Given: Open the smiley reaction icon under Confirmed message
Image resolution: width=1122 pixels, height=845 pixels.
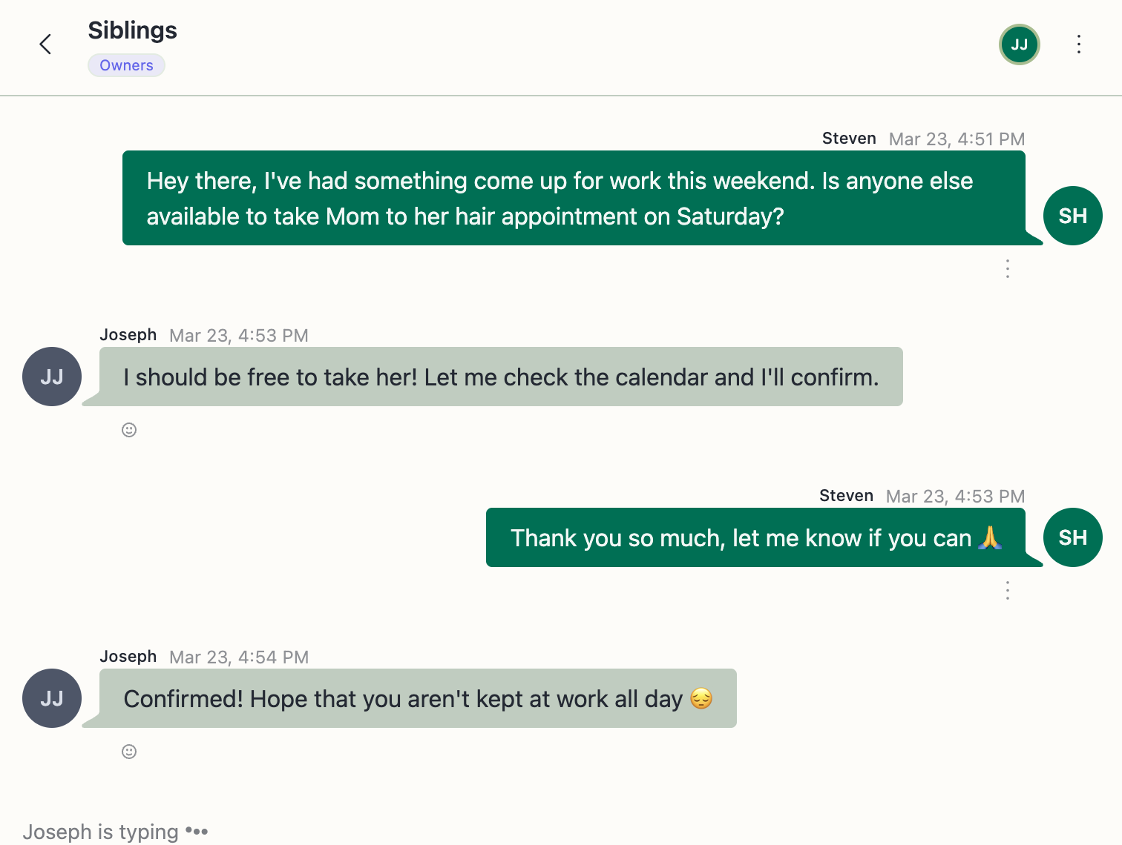Looking at the screenshot, I should (129, 752).
